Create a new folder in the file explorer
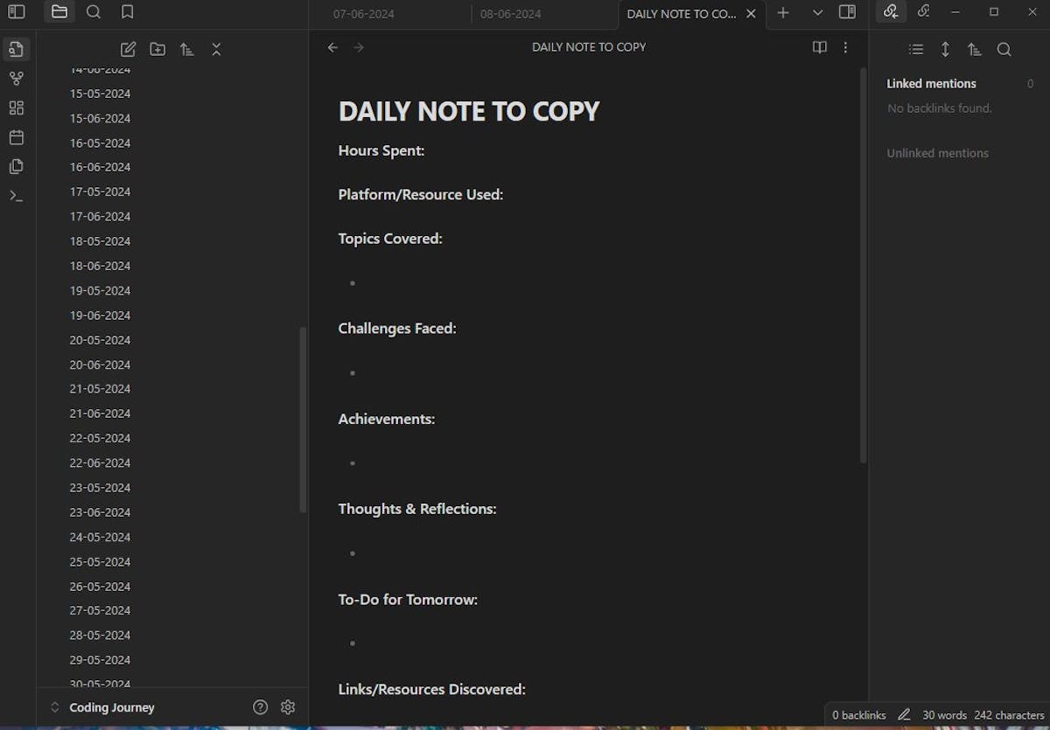The height and width of the screenshot is (730, 1050). pos(157,49)
